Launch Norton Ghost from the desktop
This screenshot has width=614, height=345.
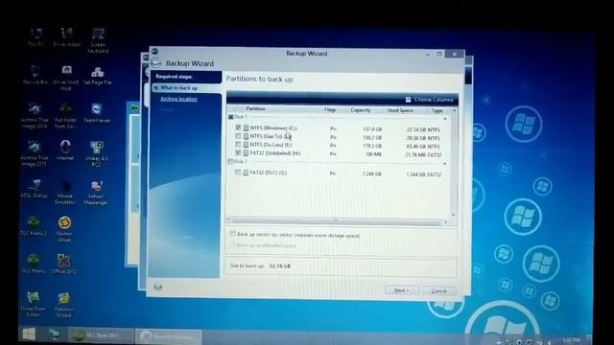pos(64,229)
